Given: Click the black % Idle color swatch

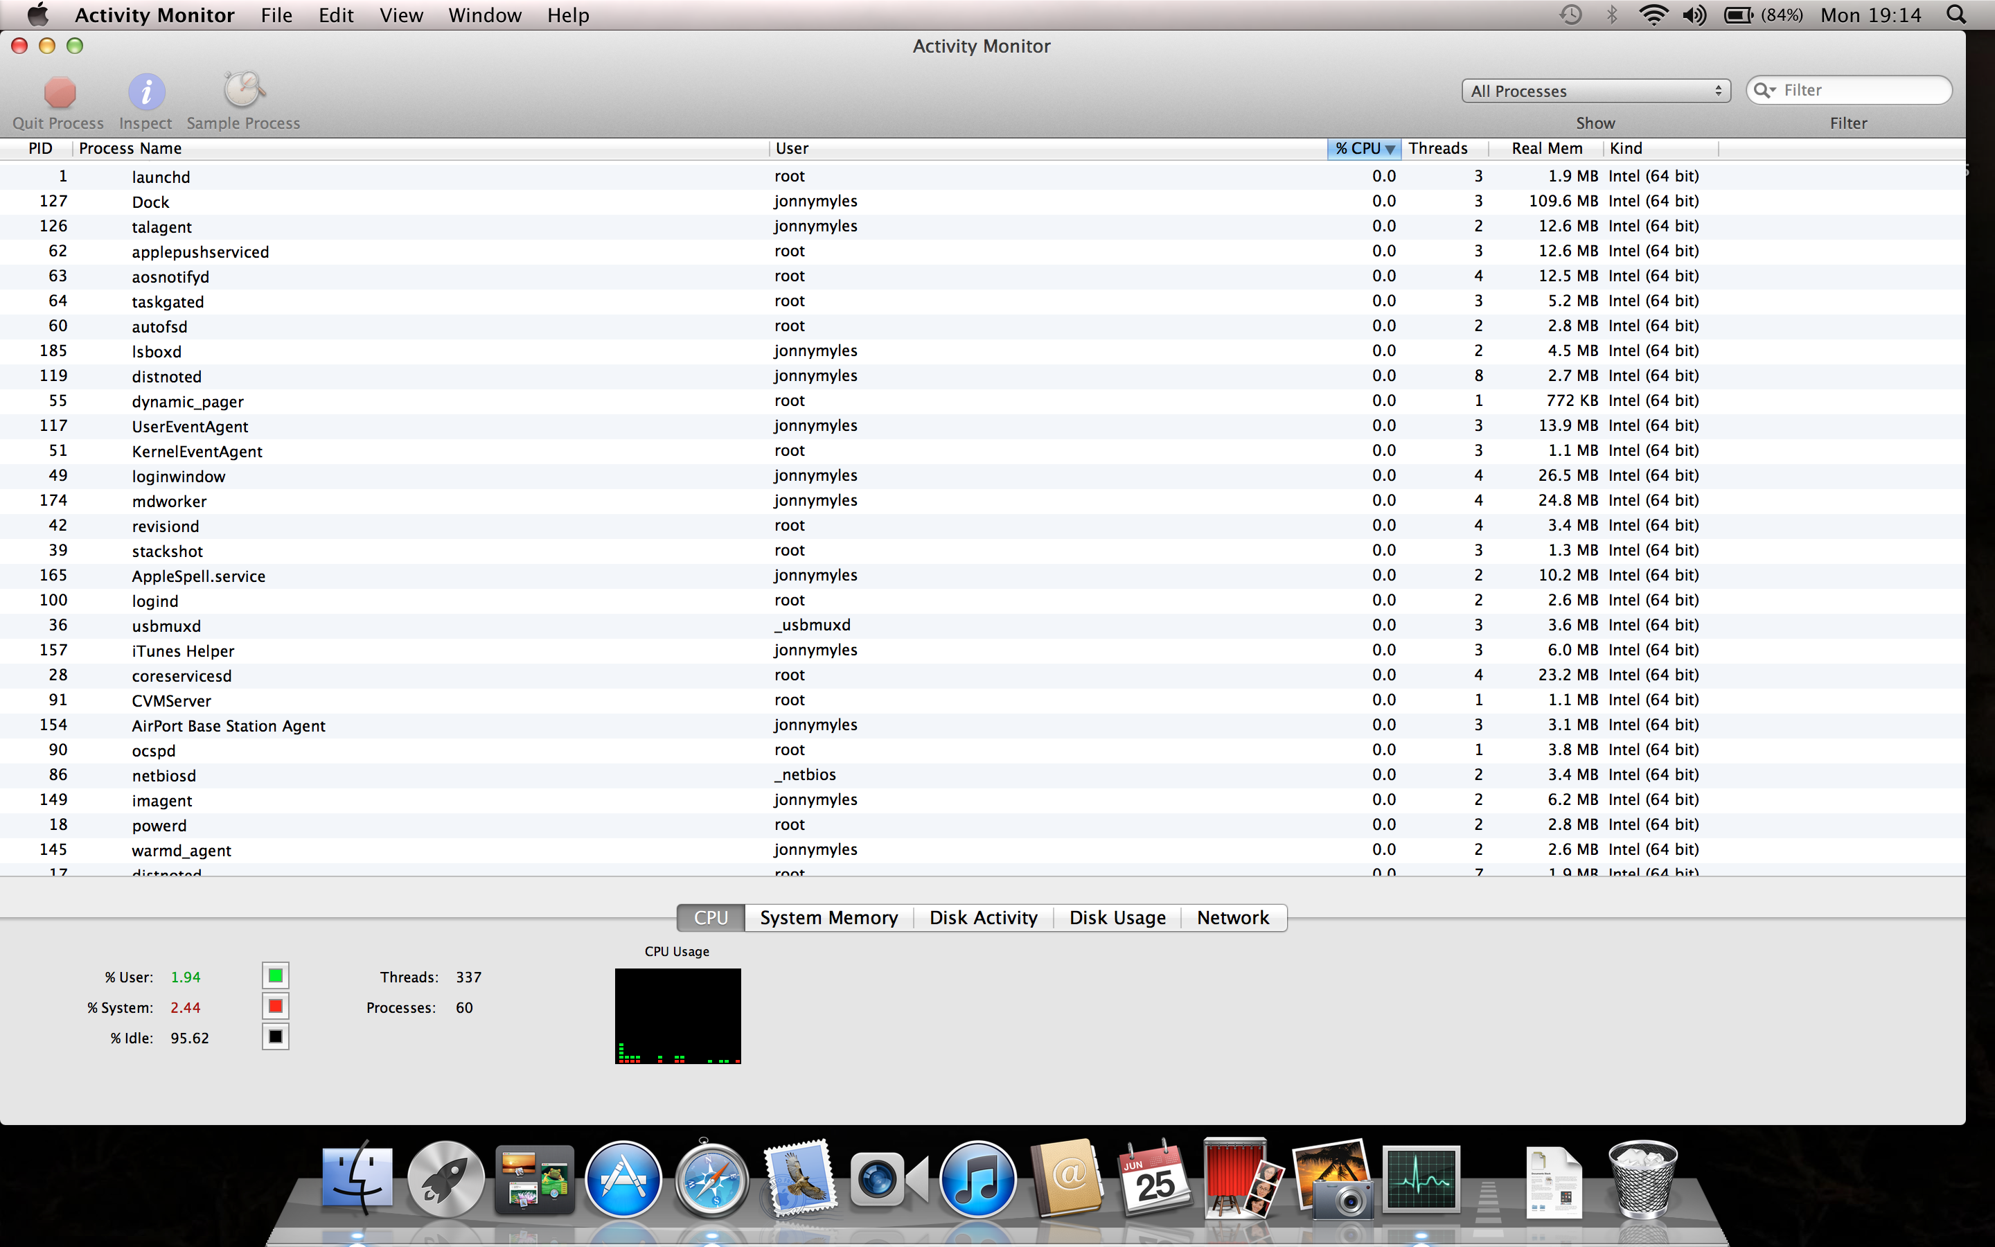Looking at the screenshot, I should pyautogui.click(x=275, y=1036).
